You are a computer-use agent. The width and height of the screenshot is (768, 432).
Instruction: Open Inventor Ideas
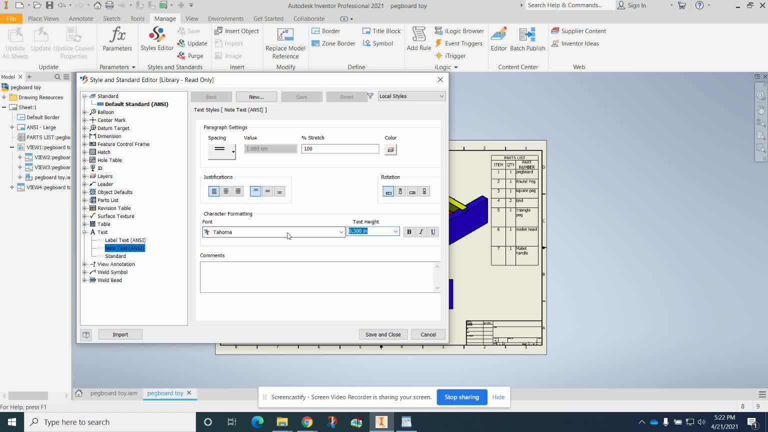click(575, 43)
